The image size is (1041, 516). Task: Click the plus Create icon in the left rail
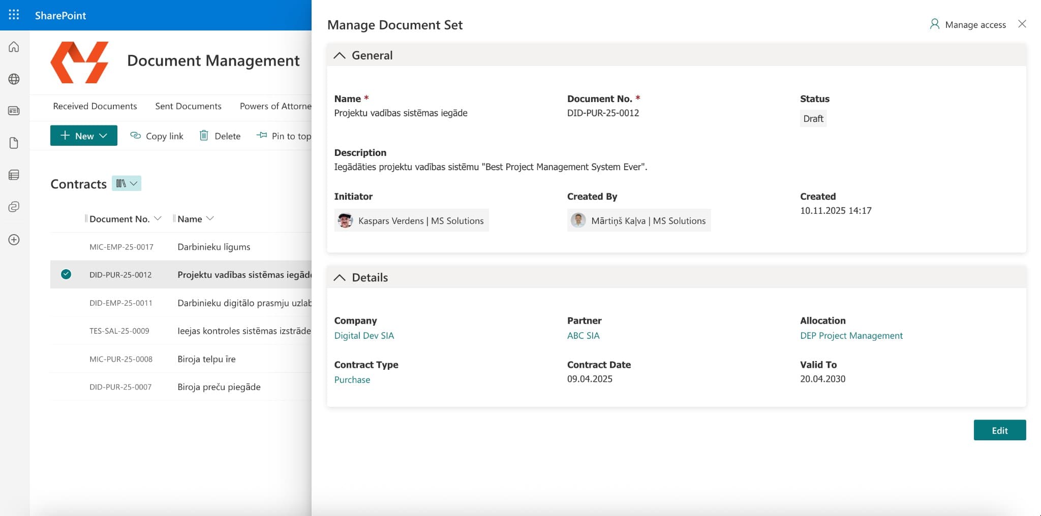(14, 240)
